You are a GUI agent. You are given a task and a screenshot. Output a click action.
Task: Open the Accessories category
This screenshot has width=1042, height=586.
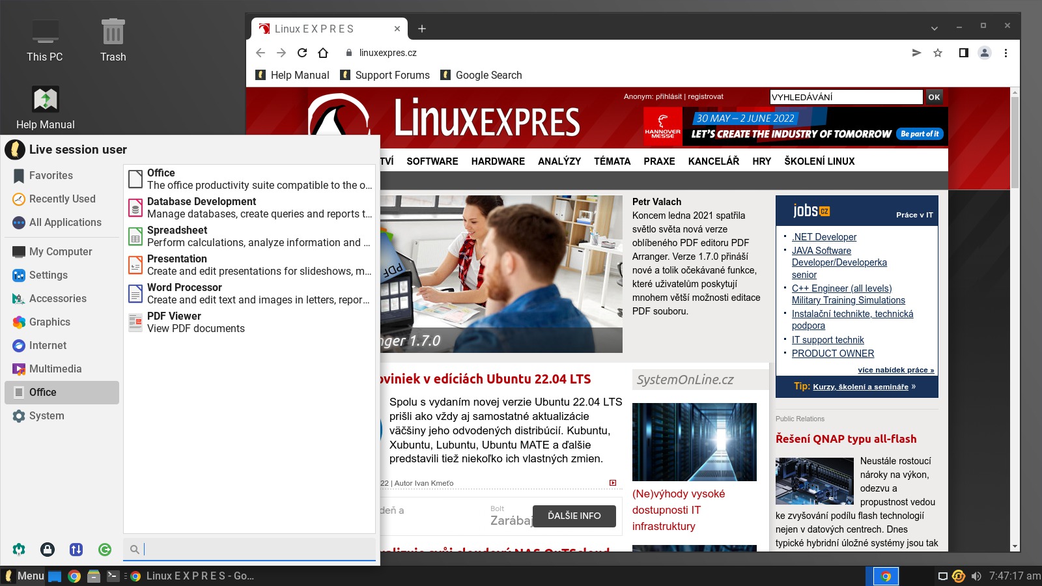63,299
